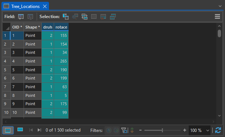Select row header 2
Image resolution: width=225 pixels, height=137 pixels.
pos(7,44)
